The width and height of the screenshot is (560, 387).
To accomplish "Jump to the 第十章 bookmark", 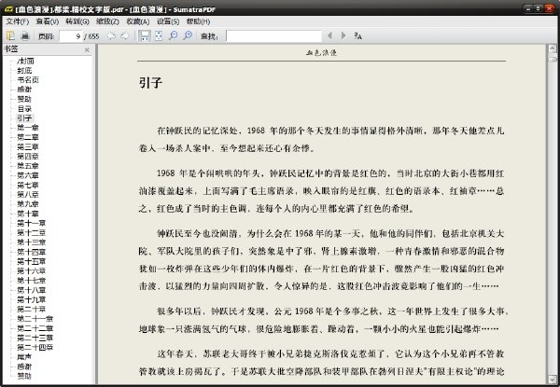I will click(x=28, y=214).
